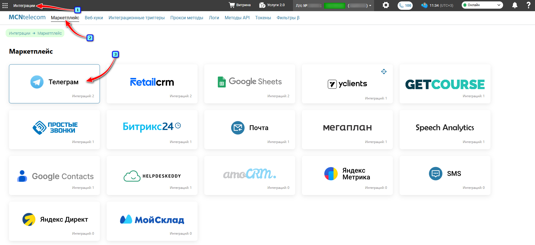
Task: Expand the account number dropdown arrow
Action: (370, 6)
